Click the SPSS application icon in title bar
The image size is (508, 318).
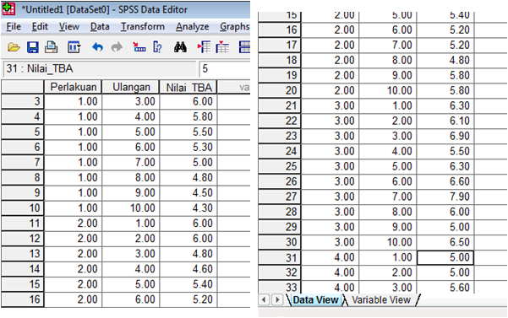pyautogui.click(x=8, y=8)
